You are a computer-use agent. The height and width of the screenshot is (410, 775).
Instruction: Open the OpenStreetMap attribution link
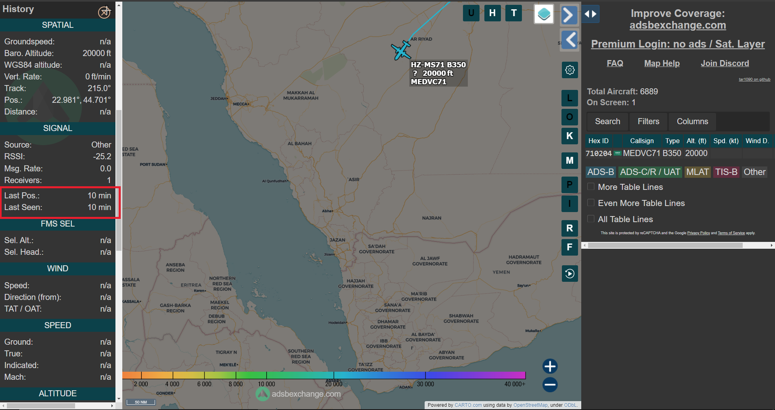[x=530, y=405]
